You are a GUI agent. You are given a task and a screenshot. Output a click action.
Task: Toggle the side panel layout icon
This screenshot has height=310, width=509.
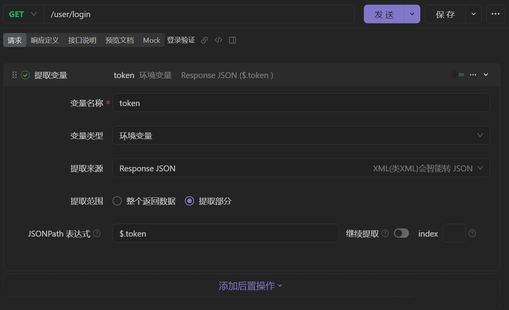pos(233,40)
